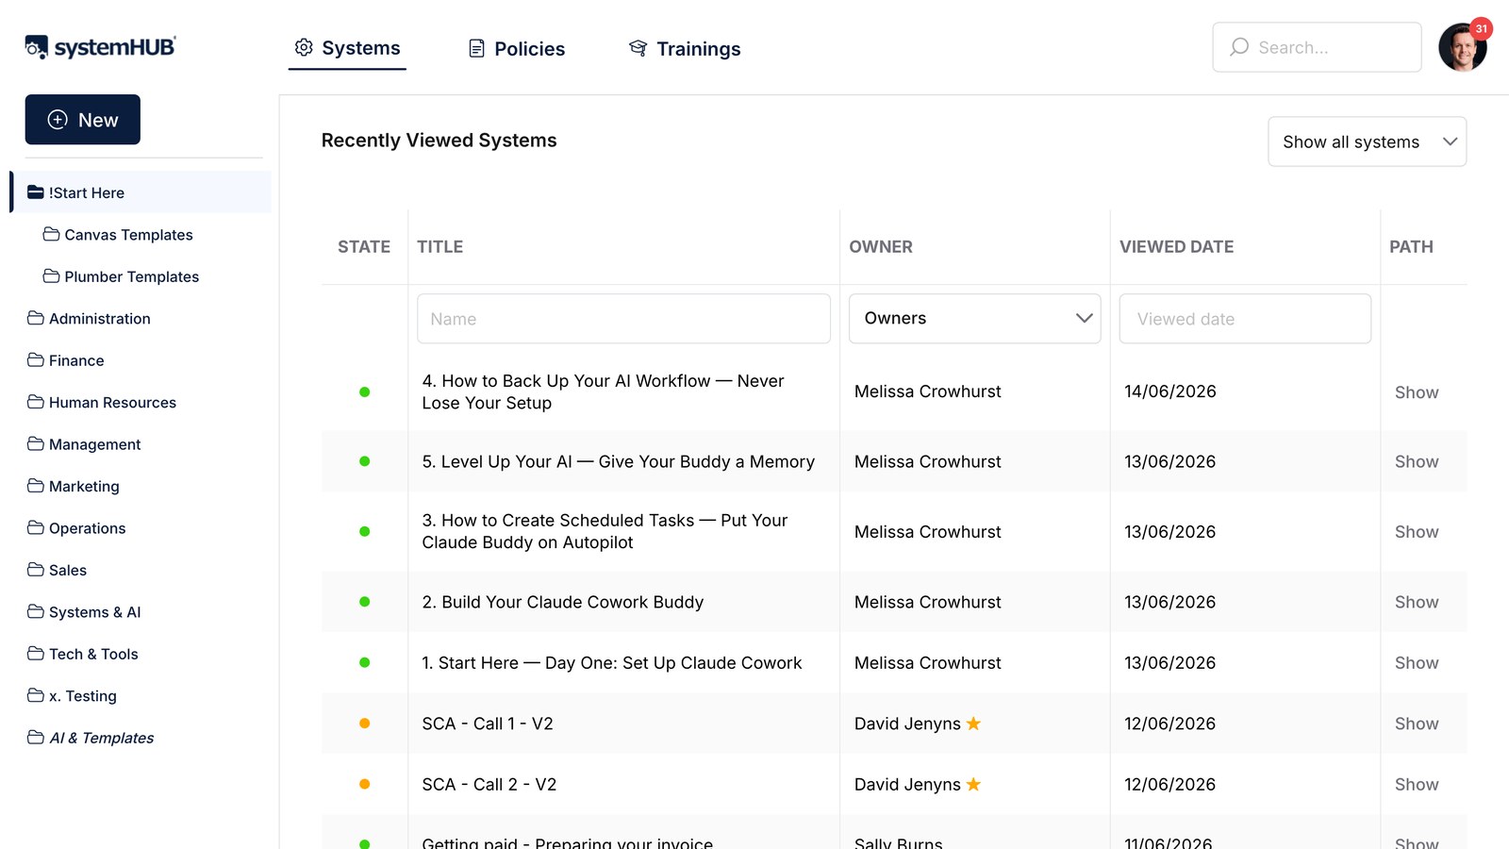This screenshot has height=849, width=1509.
Task: Click the Tech & Tools folder icon
Action: pos(36,653)
